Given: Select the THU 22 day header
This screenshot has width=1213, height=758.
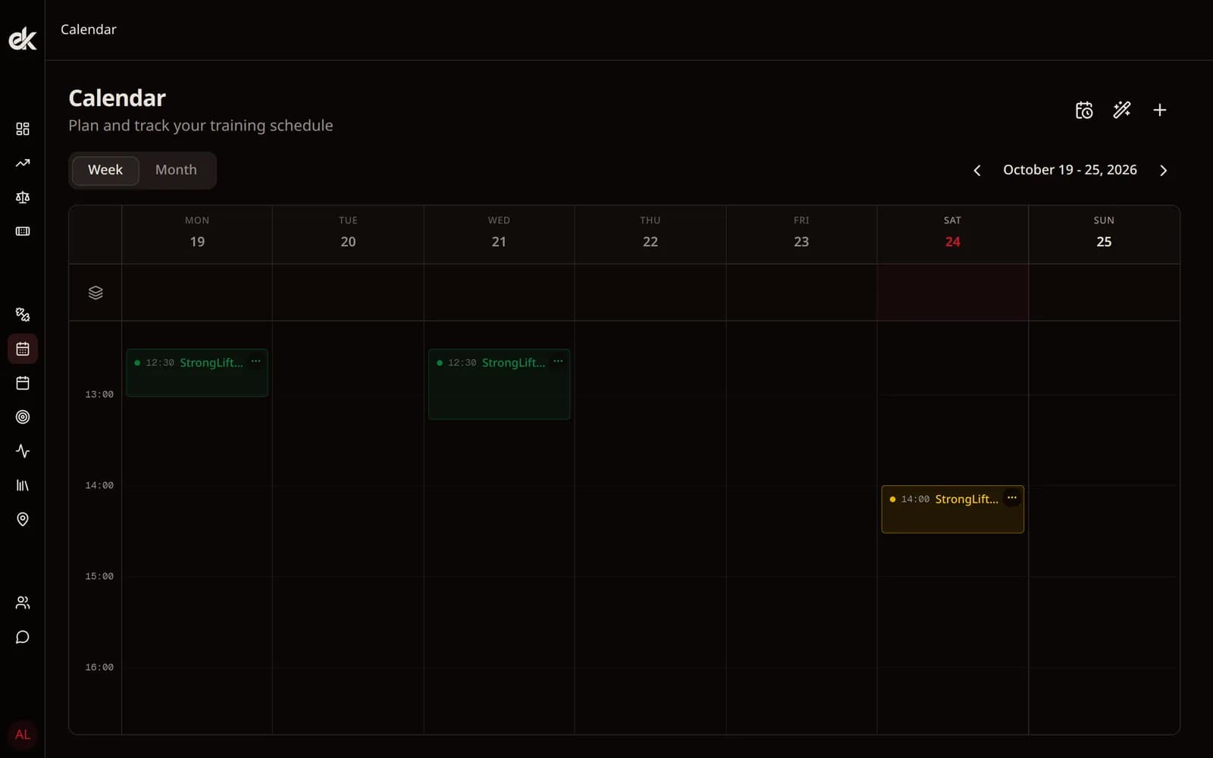Looking at the screenshot, I should pyautogui.click(x=650, y=233).
